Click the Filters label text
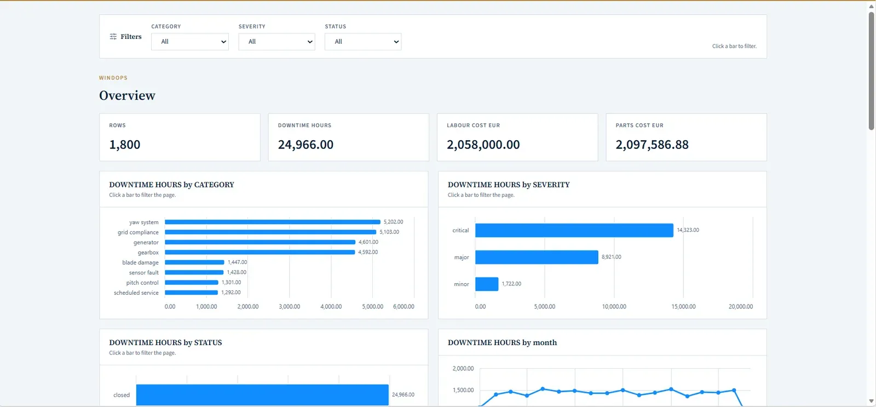Screen dimensions: 876x407 (131, 37)
